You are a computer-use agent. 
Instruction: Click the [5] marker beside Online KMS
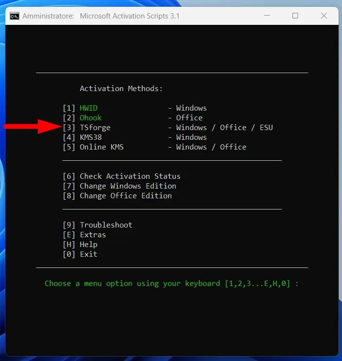point(69,147)
